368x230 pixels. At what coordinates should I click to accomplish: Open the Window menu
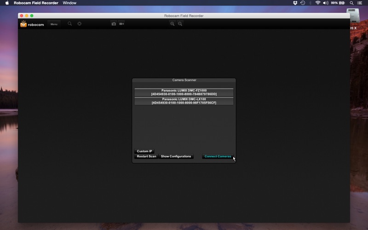coord(69,3)
